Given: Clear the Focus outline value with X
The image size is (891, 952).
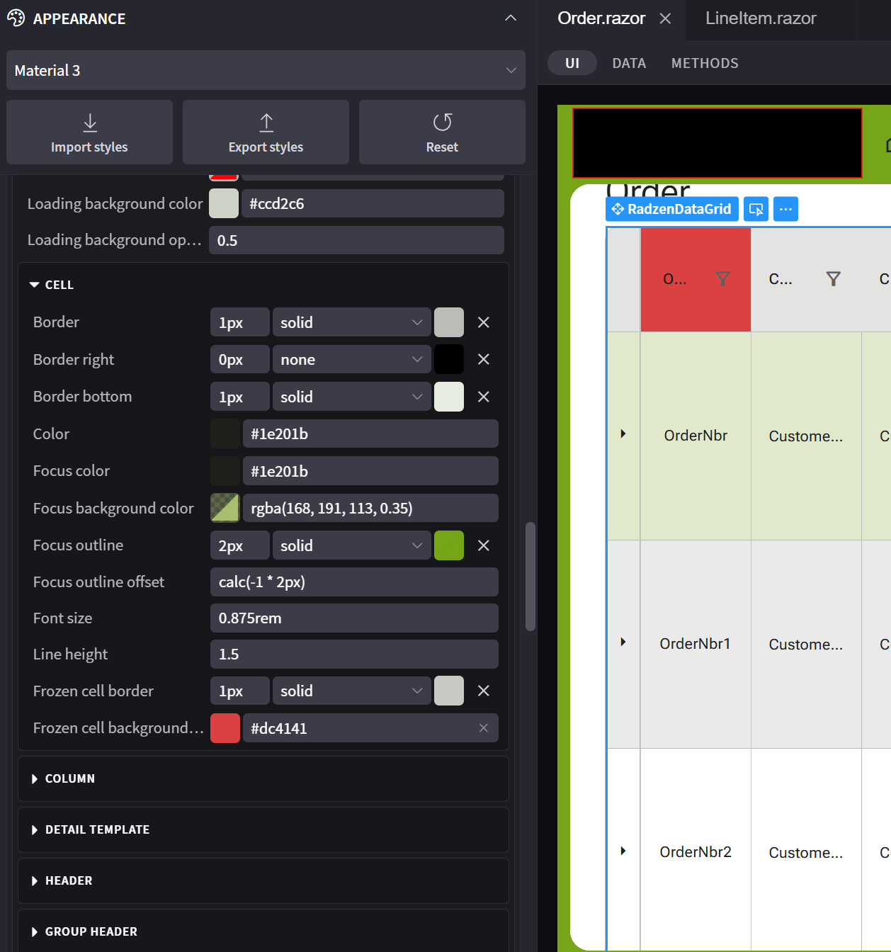Looking at the screenshot, I should coord(484,545).
